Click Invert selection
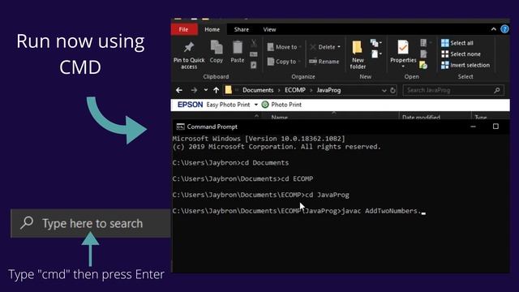This screenshot has width=519, height=292. point(465,65)
